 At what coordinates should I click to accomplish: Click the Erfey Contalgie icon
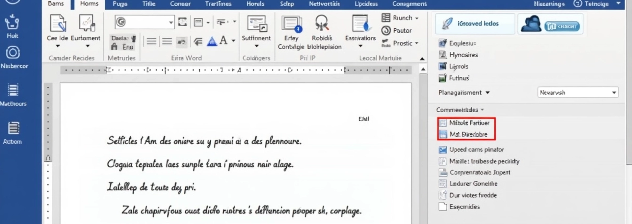[292, 24]
